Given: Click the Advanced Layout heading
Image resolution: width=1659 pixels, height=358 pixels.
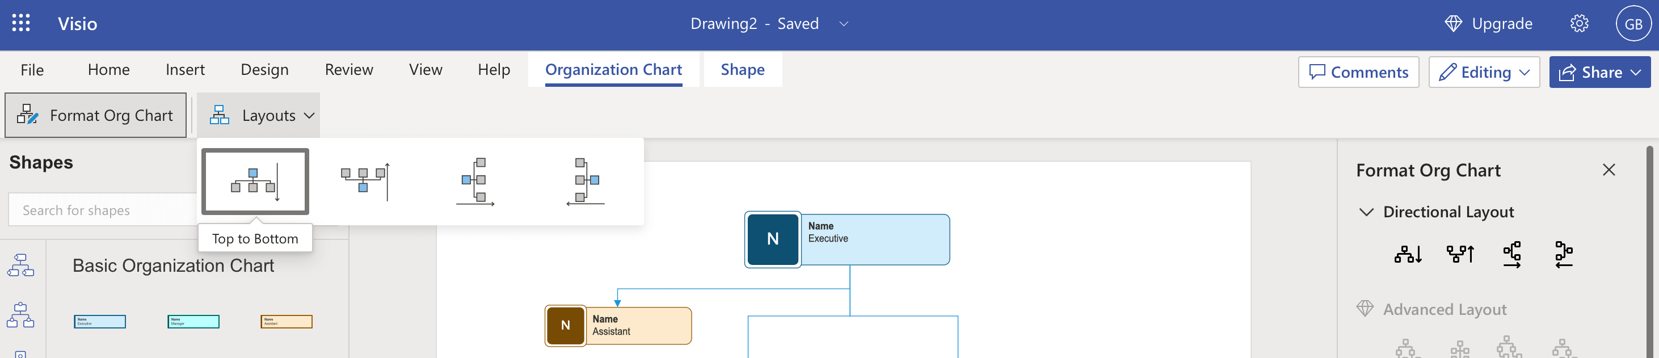Looking at the screenshot, I should pos(1445,310).
